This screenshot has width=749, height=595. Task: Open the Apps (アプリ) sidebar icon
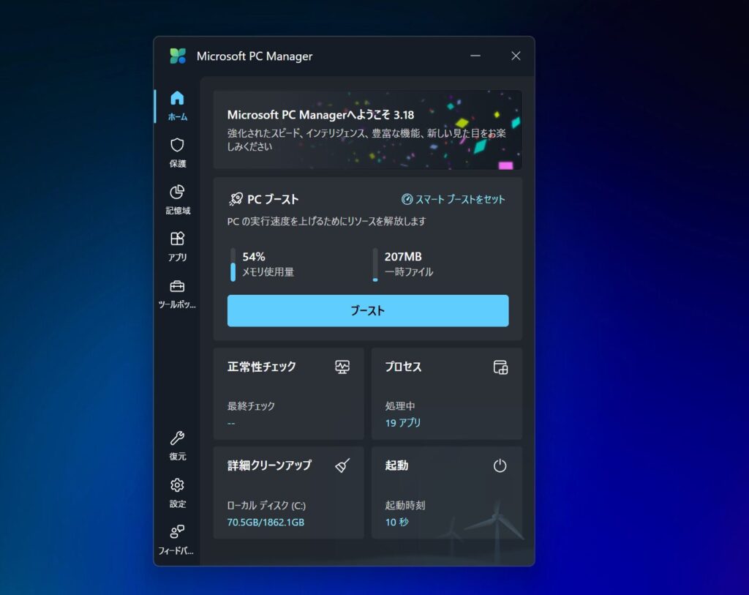pyautogui.click(x=177, y=239)
